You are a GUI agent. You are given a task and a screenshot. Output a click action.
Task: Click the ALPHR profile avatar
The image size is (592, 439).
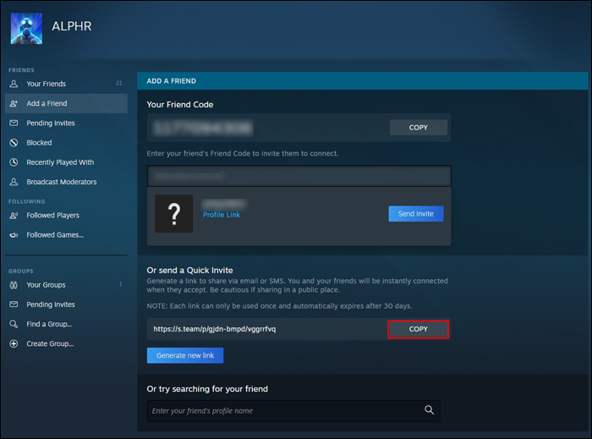26,28
